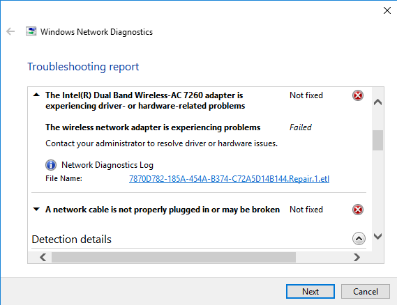Image resolution: width=397 pixels, height=305 pixels.
Task: Click the back arrow in the header
Action: pos(10,31)
